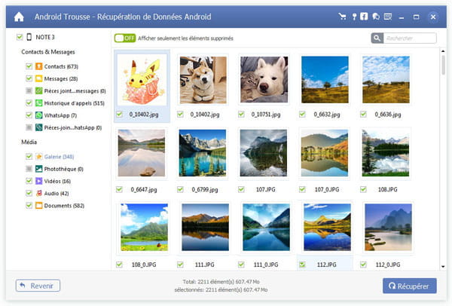452x306 pixels.
Task: Select thumbnail of 107_0.JPG
Action: click(x=325, y=153)
